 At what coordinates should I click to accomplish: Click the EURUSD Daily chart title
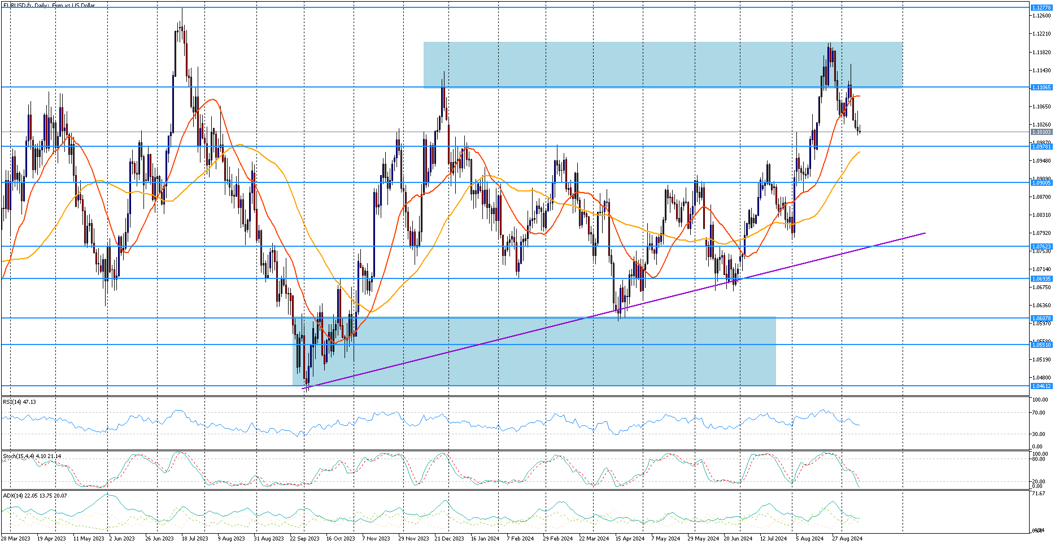(x=49, y=5)
